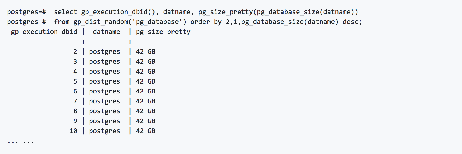Click the "datname" column header
Viewport: 462px width, 154px height.
[106, 32]
